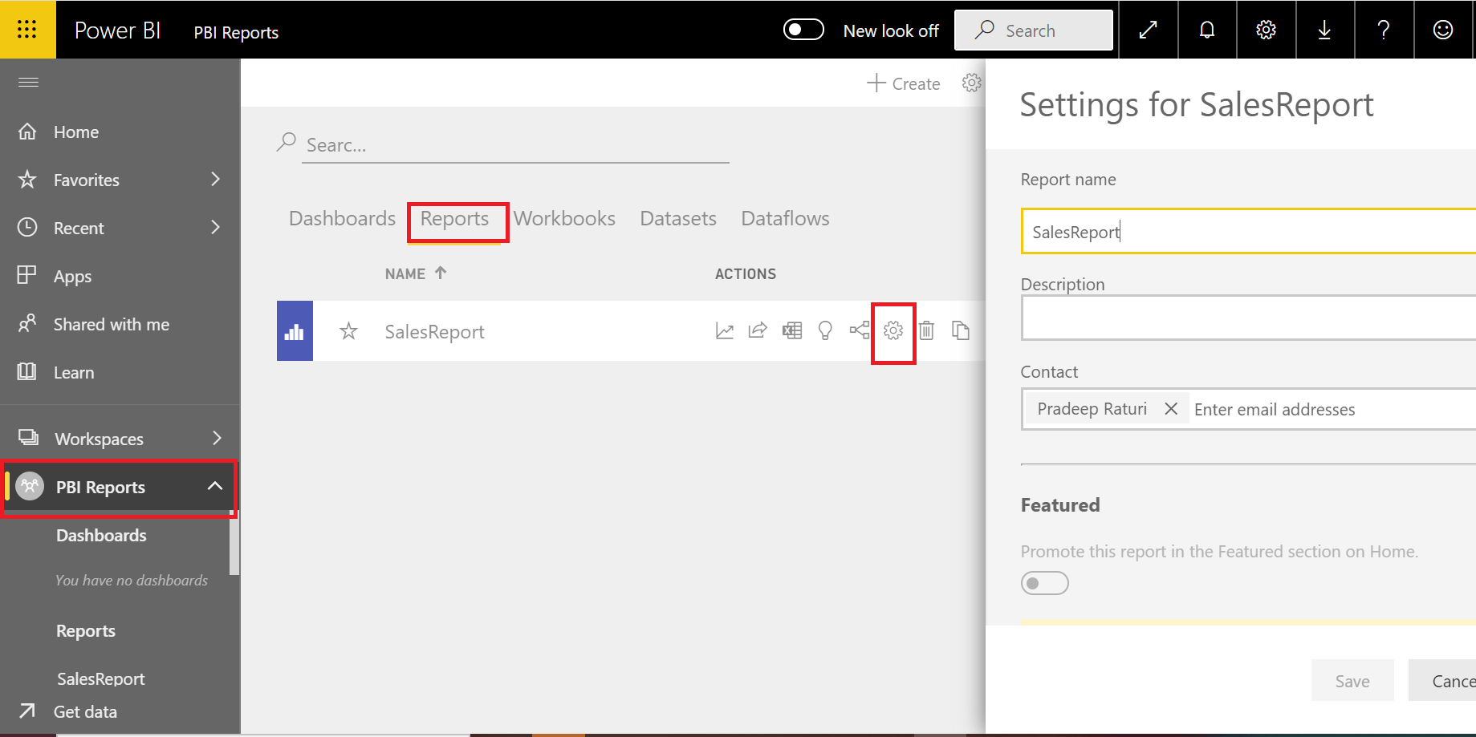Open the download options icon
1476x737 pixels.
tap(1324, 30)
